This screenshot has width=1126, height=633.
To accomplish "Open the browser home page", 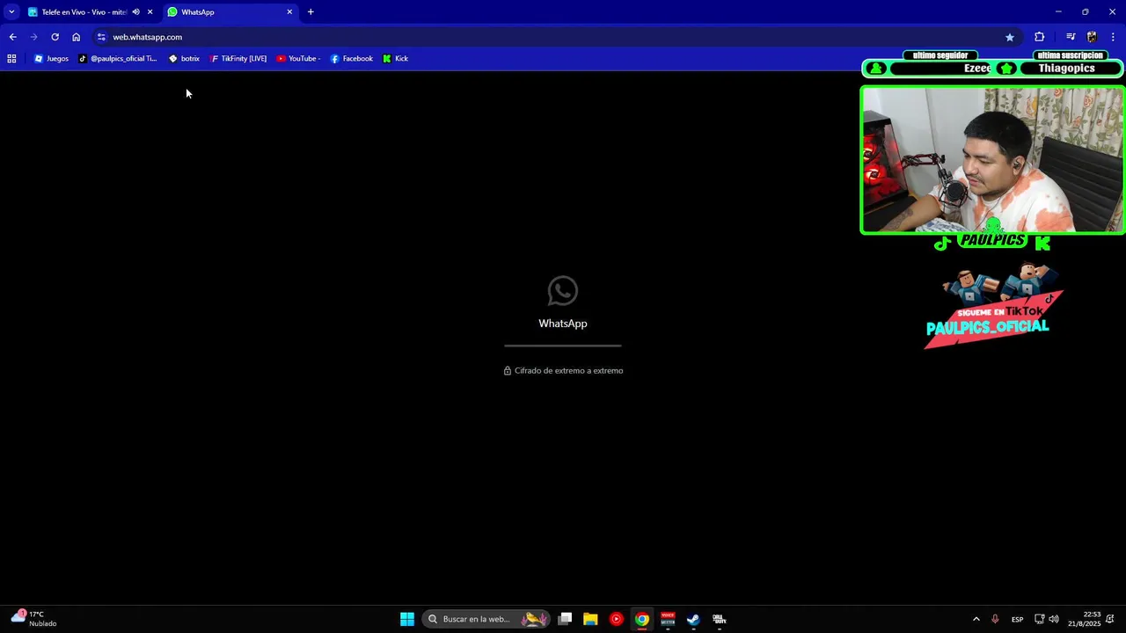I will coord(76,37).
